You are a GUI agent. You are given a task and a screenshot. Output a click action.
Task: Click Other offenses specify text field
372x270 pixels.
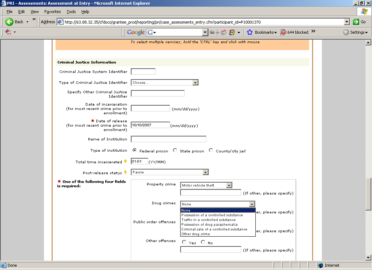[x=211, y=249]
